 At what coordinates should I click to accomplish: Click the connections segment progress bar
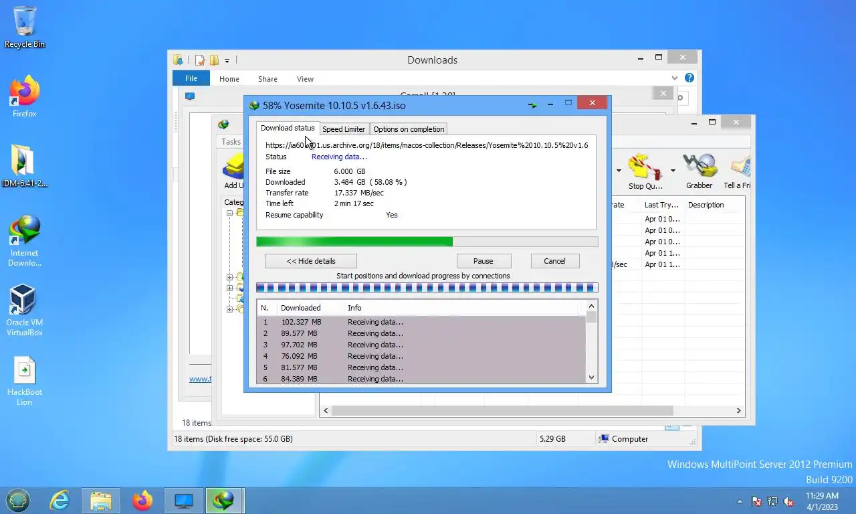tap(427, 288)
